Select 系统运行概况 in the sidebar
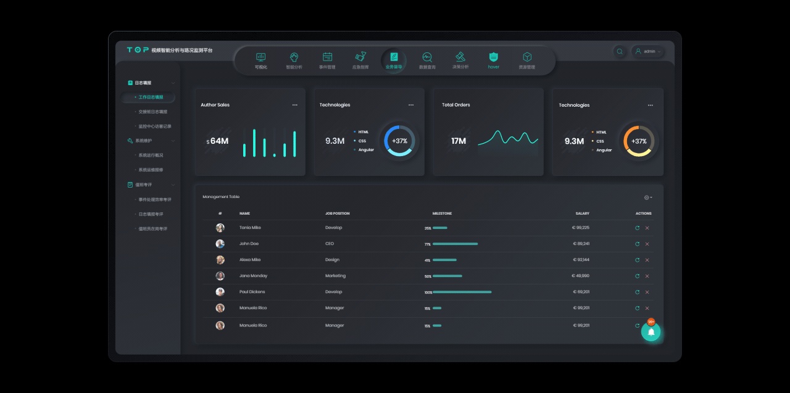Viewport: 790px width, 393px height. pos(151,155)
